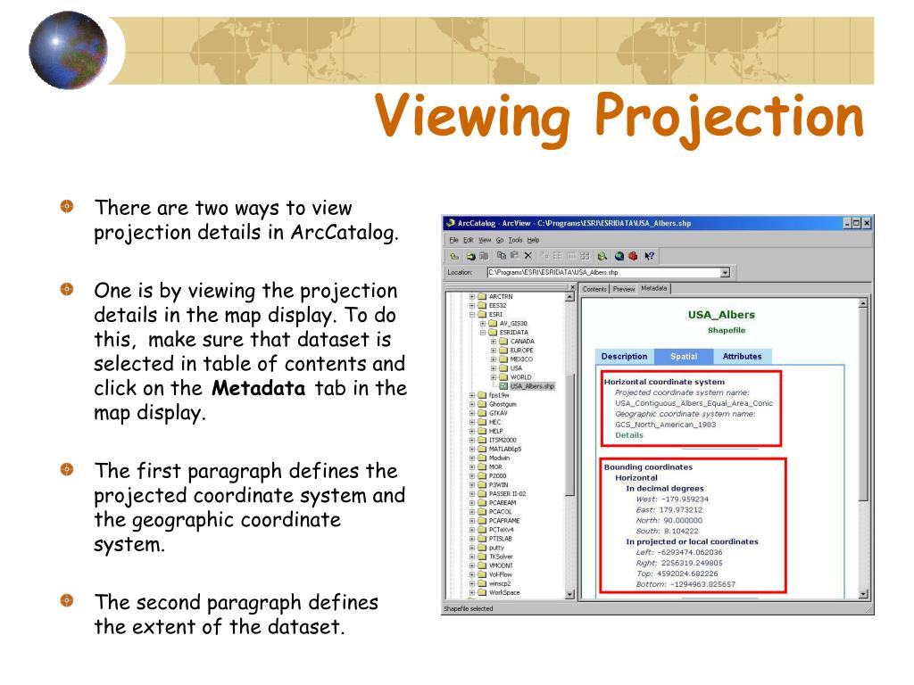914x685 pixels.
Task: Open the Description metadata tab
Action: coord(624,357)
